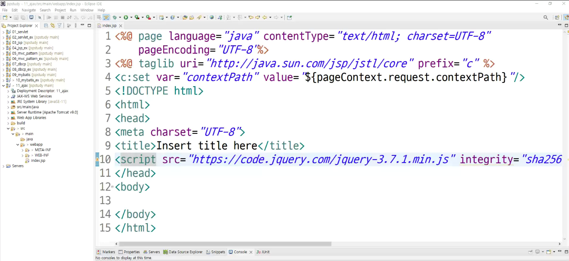Expand the META-INF folder

point(22,150)
